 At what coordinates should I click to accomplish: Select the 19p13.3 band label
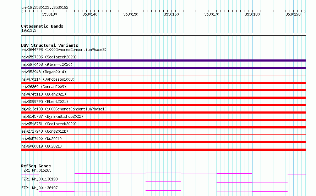[29, 30]
